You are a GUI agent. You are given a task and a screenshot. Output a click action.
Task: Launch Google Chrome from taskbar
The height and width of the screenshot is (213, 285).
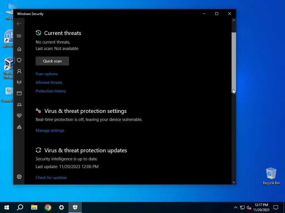point(48,207)
